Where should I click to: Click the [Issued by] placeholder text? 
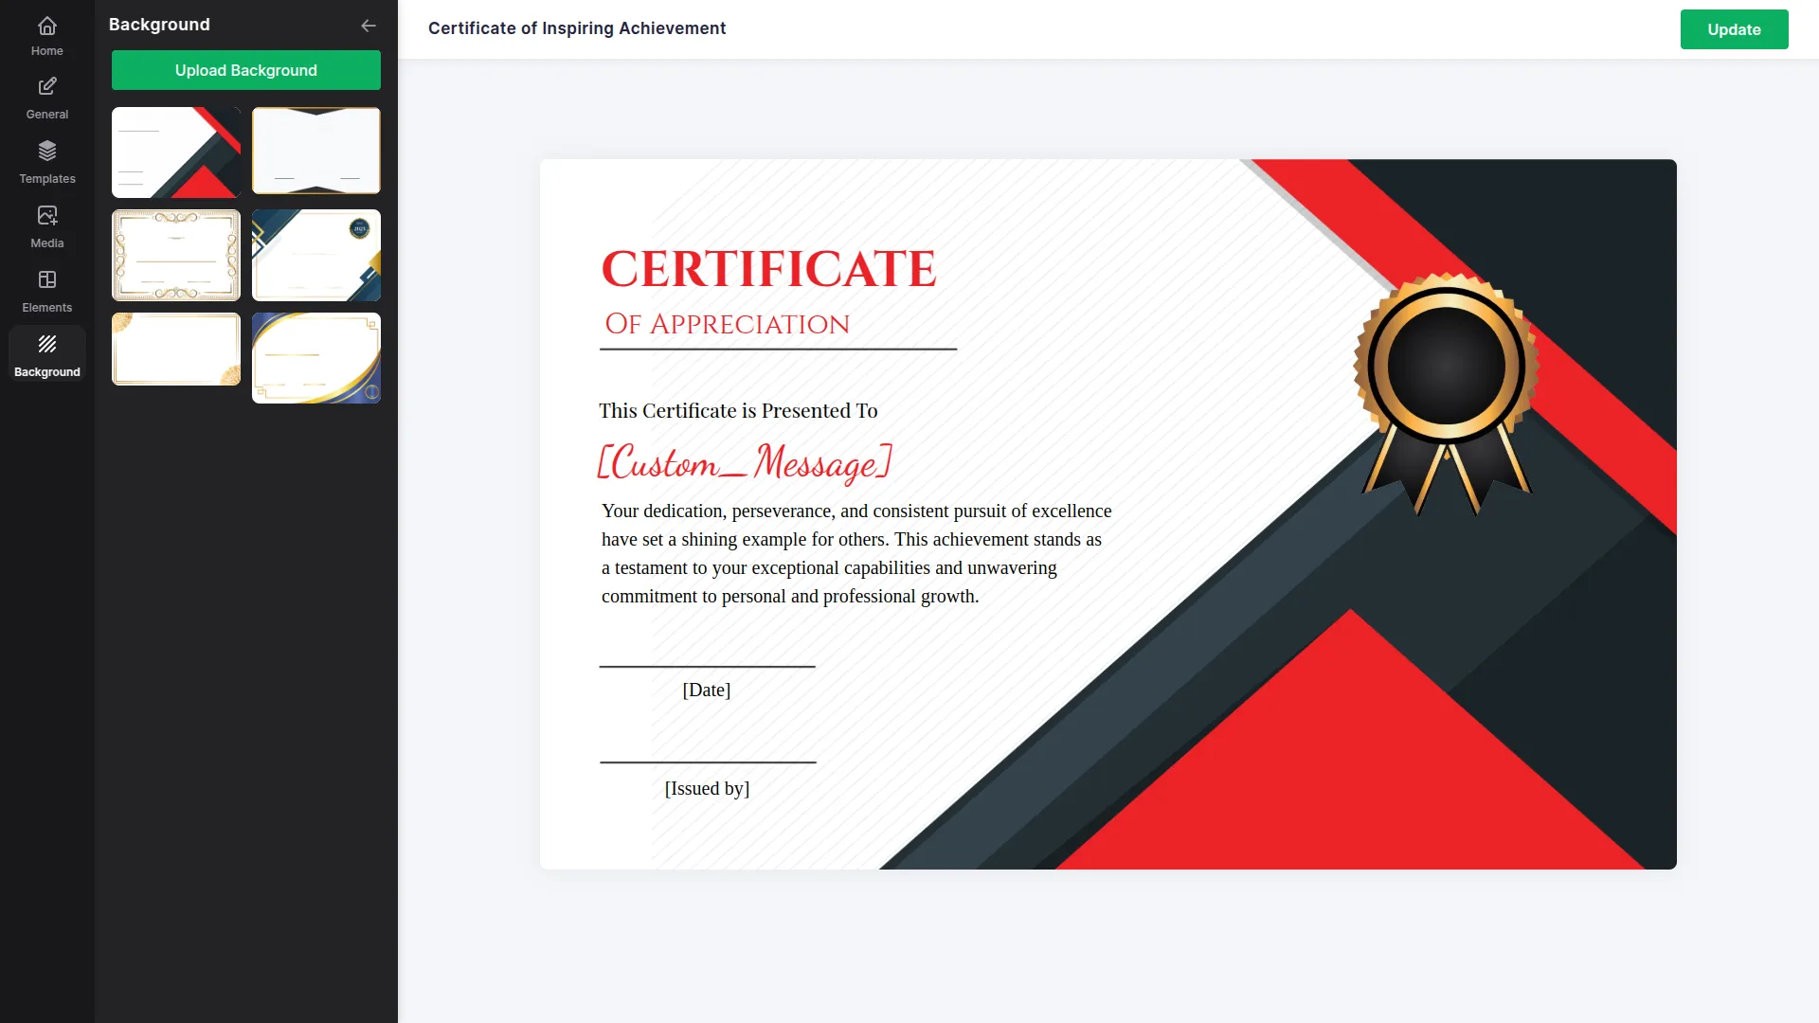tap(707, 787)
